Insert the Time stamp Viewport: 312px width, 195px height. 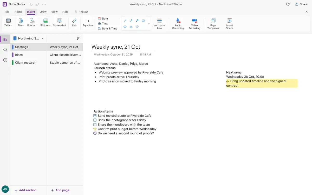pos(103,24)
